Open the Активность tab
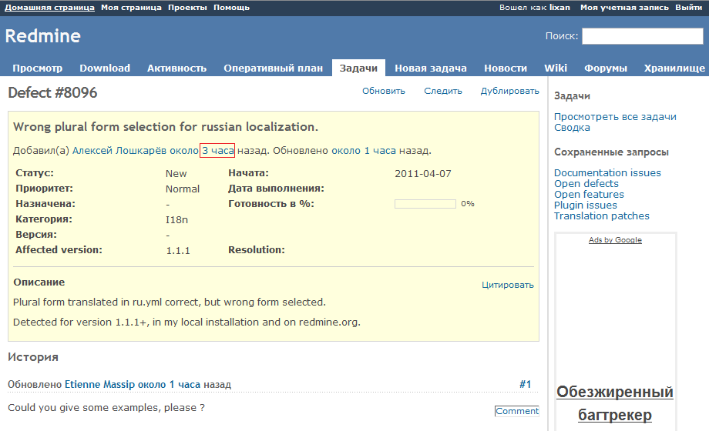The image size is (709, 431). 176,68
